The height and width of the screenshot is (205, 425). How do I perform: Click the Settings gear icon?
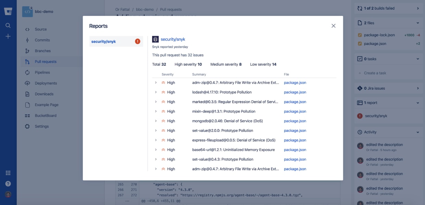pyautogui.click(x=27, y=126)
